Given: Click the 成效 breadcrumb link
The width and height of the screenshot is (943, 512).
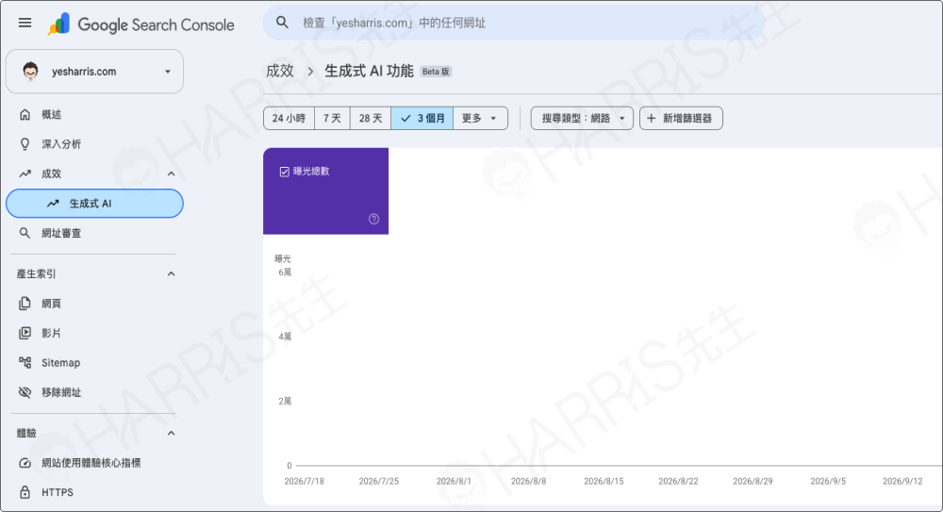Looking at the screenshot, I should point(280,71).
